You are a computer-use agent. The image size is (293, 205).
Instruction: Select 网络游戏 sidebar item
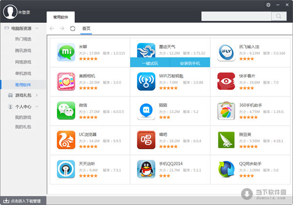[23, 62]
